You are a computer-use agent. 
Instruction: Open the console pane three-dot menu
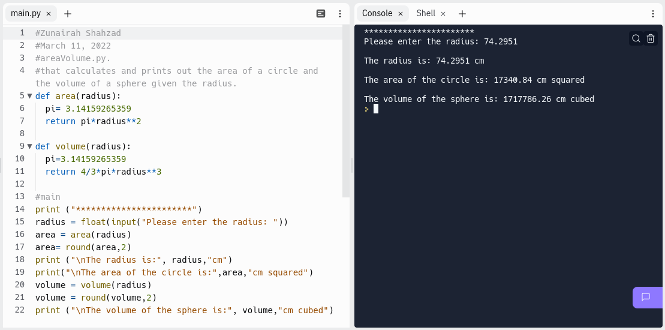tap(653, 14)
